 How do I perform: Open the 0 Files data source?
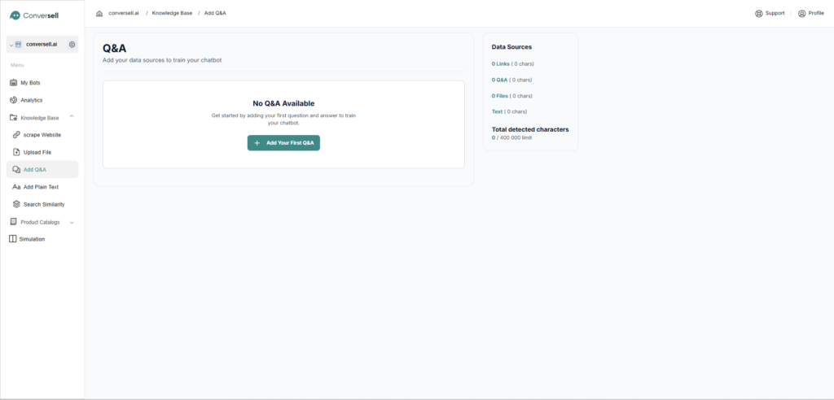click(500, 96)
